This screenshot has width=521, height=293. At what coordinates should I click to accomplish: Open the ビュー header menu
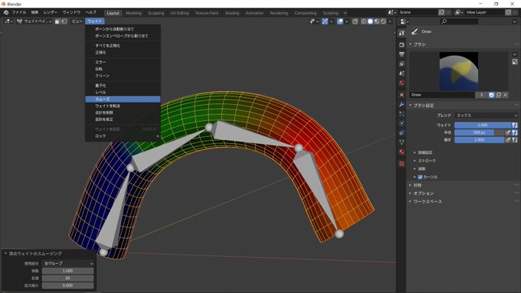(x=77, y=21)
